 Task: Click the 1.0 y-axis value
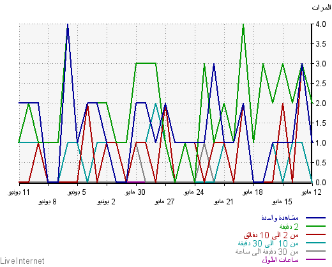click(x=321, y=143)
